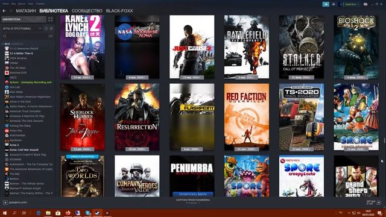Open Task View on taskbar
This screenshot has height=217, width=386.
click(24, 213)
